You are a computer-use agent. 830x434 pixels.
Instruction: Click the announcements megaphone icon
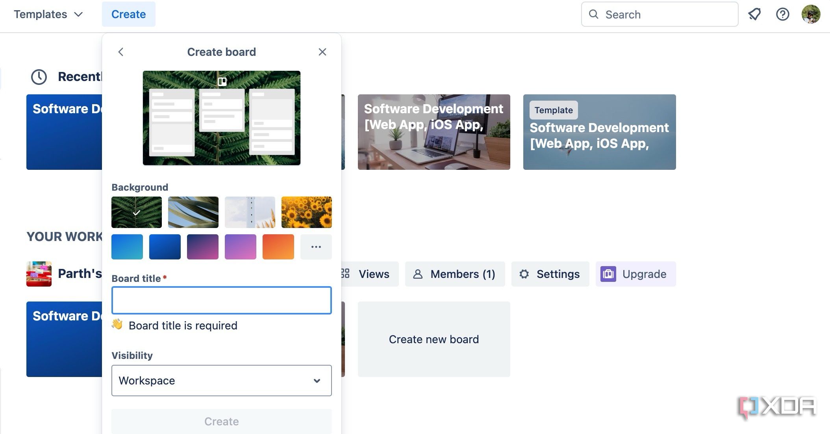click(x=754, y=14)
